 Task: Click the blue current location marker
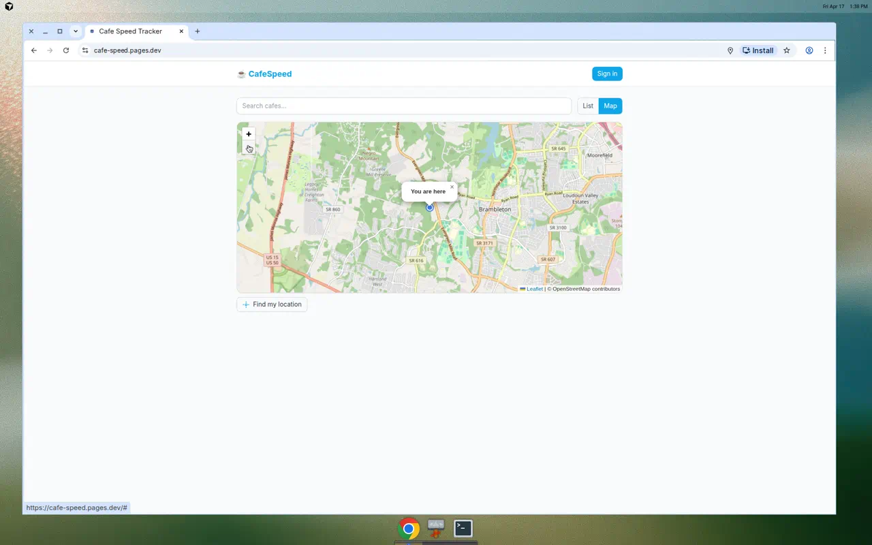[430, 207]
